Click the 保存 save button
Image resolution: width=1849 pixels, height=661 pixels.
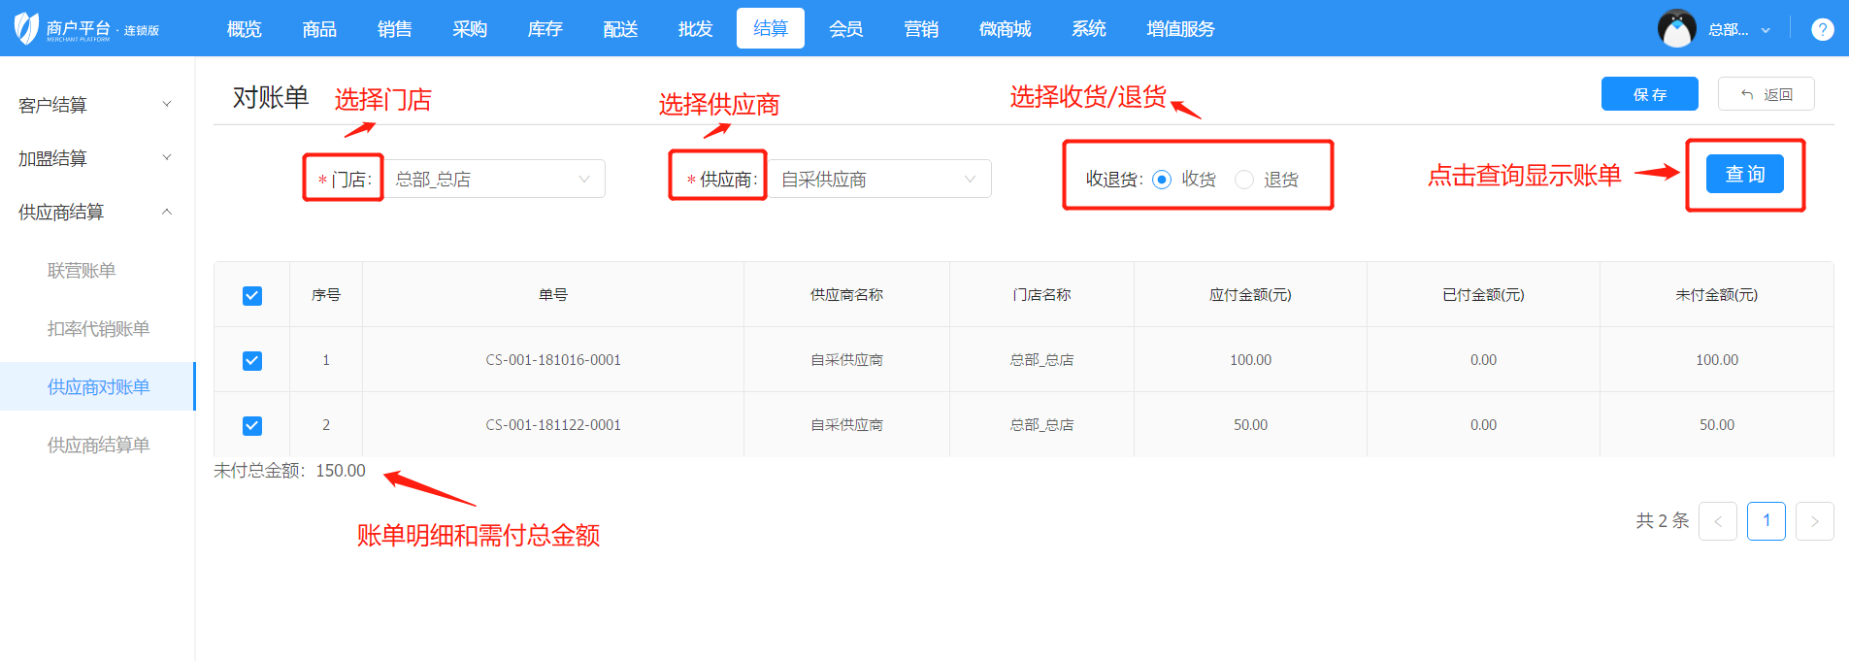pyautogui.click(x=1649, y=94)
